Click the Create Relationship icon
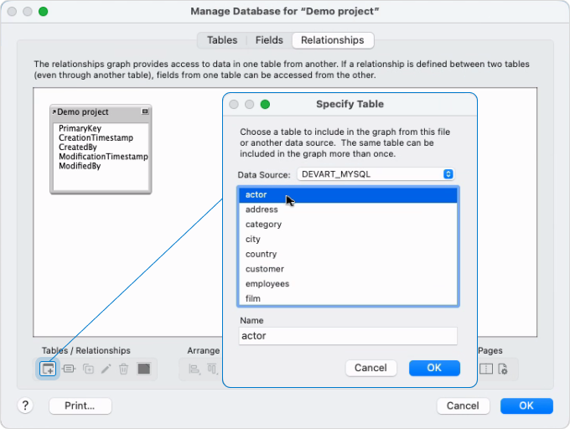 pyautogui.click(x=69, y=369)
